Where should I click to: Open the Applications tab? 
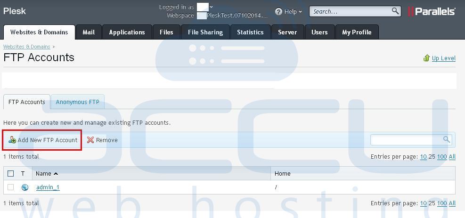point(127,32)
